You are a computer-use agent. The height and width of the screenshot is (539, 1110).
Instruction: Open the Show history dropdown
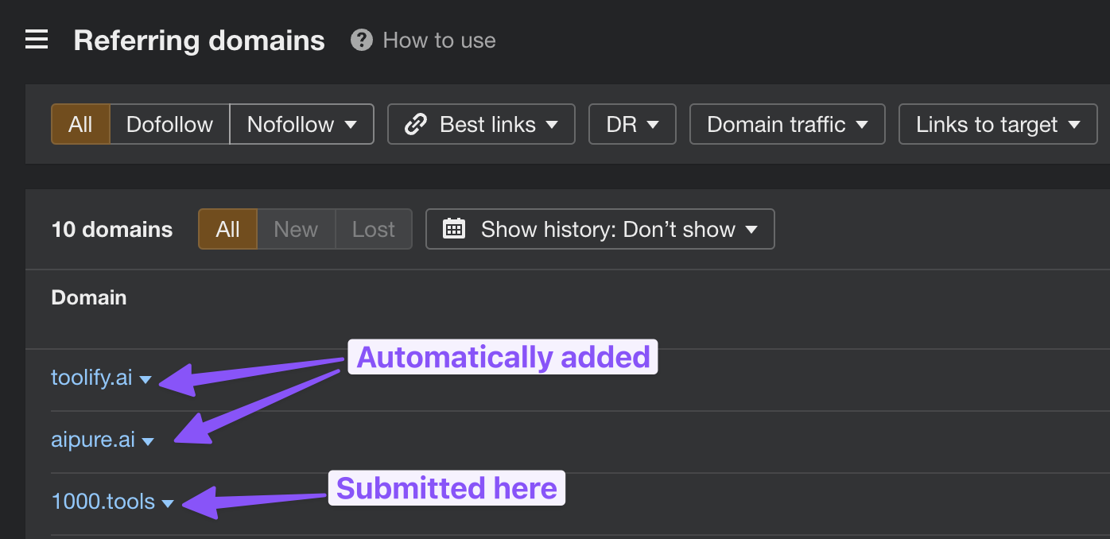[600, 229]
